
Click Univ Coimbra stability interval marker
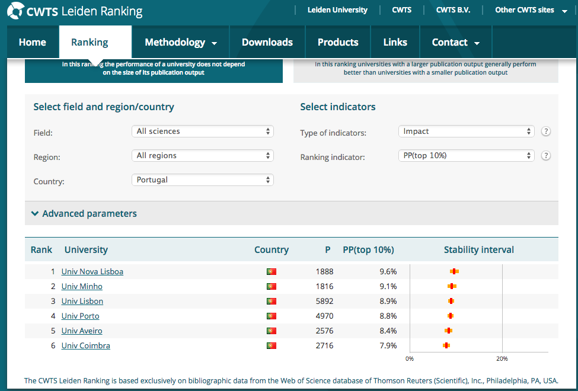pos(446,345)
